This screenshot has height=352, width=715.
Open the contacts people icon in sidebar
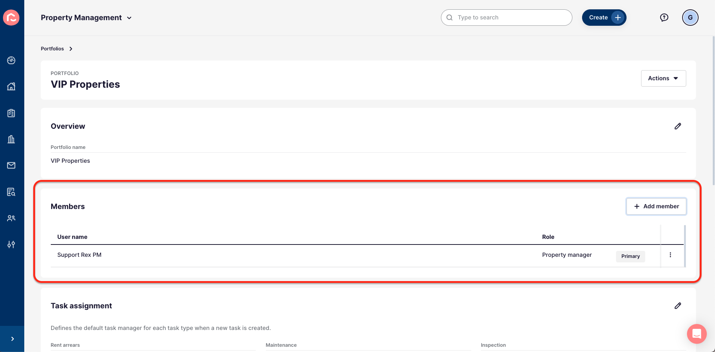(x=11, y=218)
